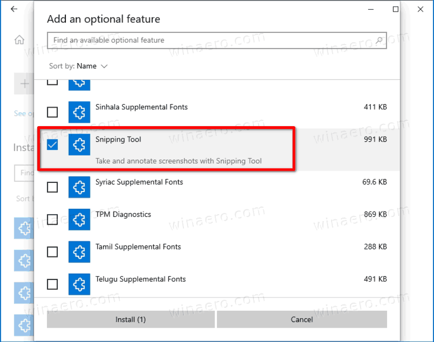Click the search magnifier icon
The height and width of the screenshot is (342, 434).
pyautogui.click(x=380, y=41)
